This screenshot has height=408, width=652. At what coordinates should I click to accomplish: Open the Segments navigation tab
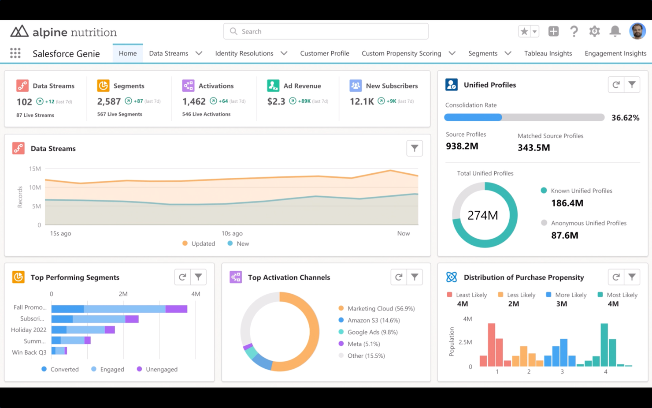coord(483,53)
